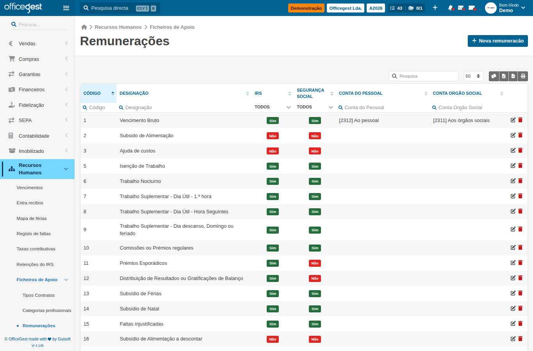Click the Nova remuneração button

pyautogui.click(x=498, y=41)
